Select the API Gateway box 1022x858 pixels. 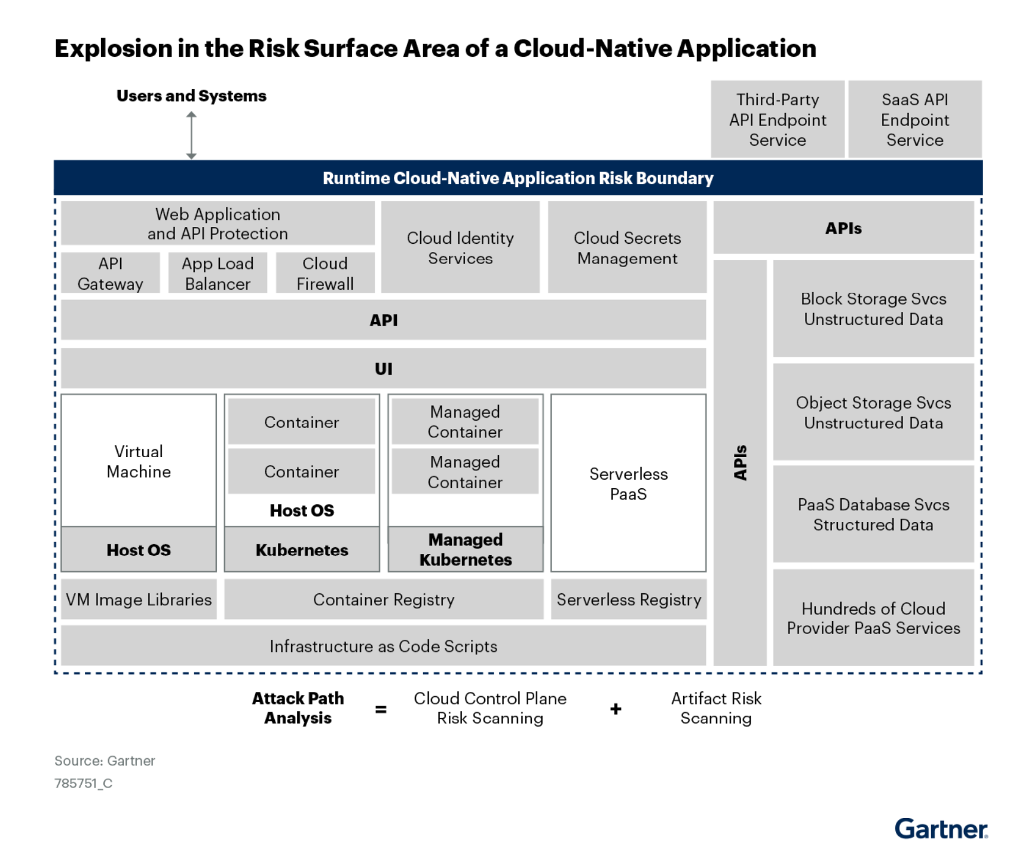pyautogui.click(x=109, y=272)
